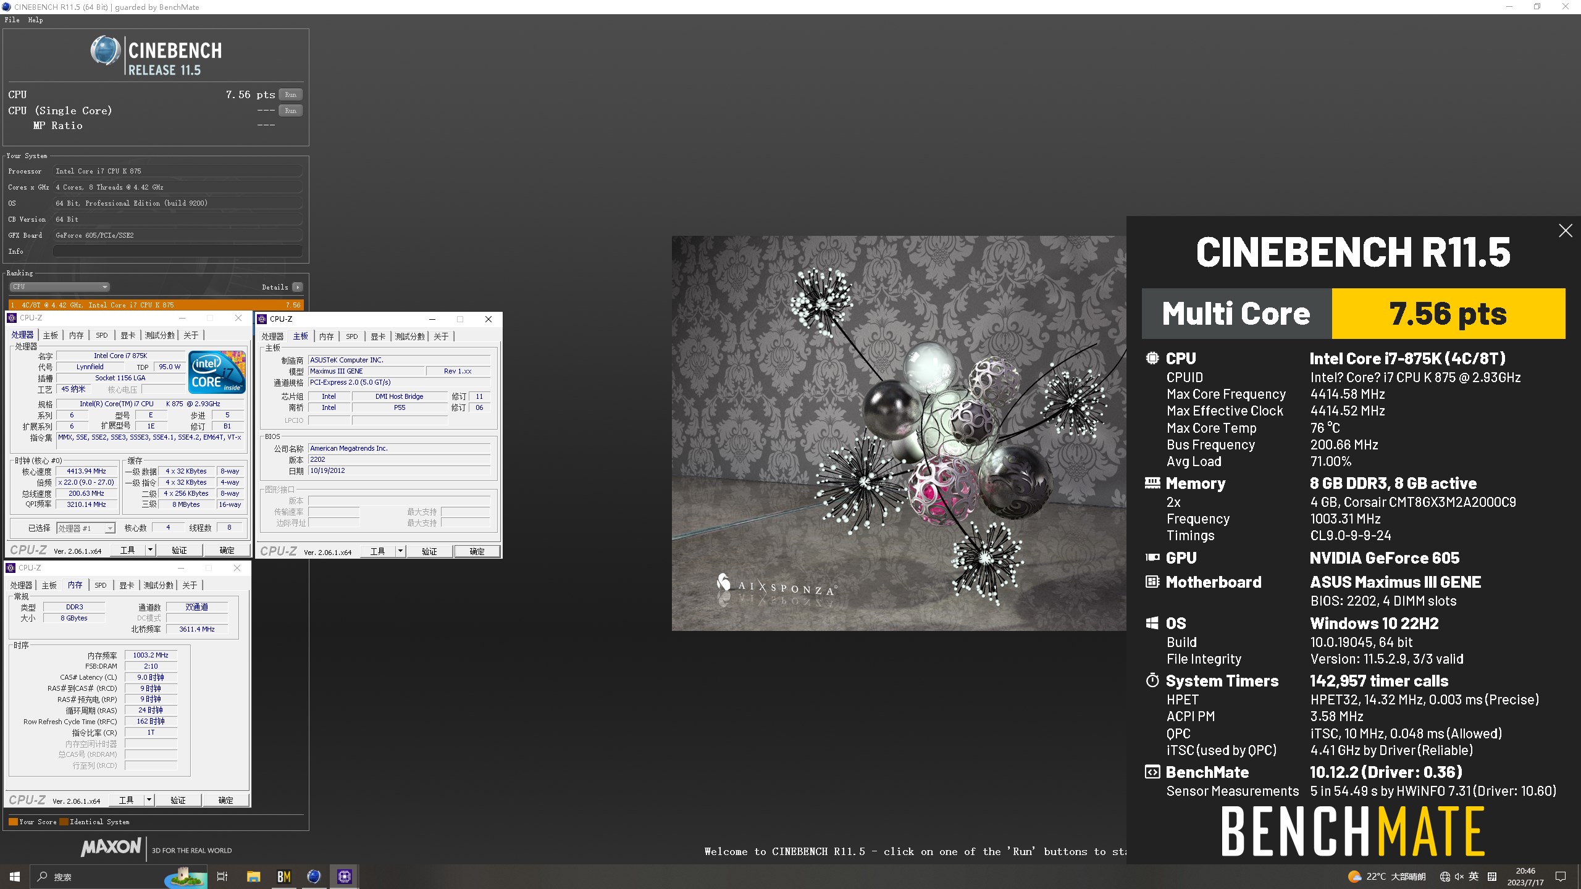1581x889 pixels.
Task: Open BenchMate from the taskbar BM icon
Action: (x=284, y=877)
